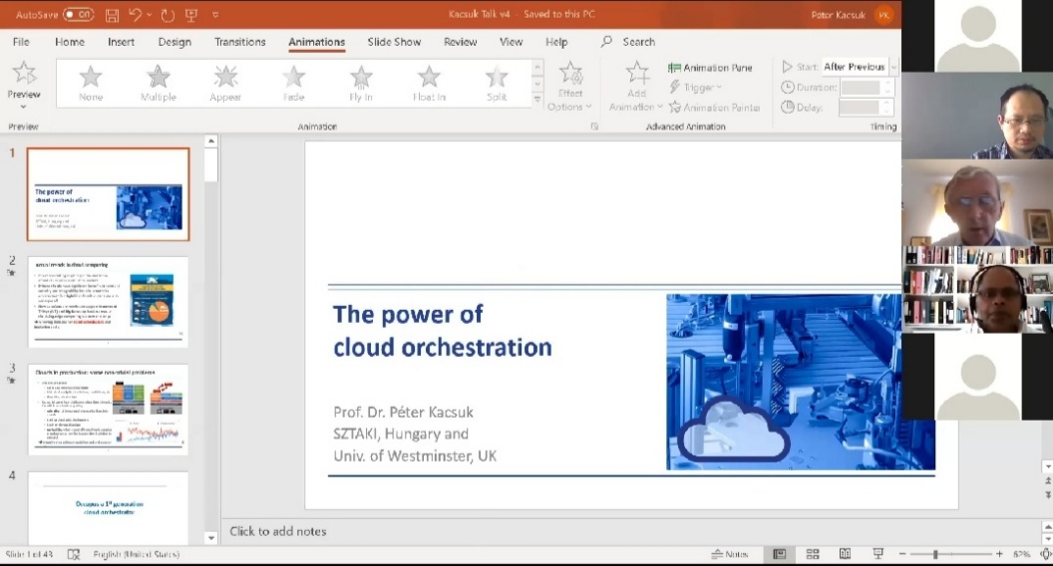Select slide 3 thumbnail

pyautogui.click(x=108, y=410)
